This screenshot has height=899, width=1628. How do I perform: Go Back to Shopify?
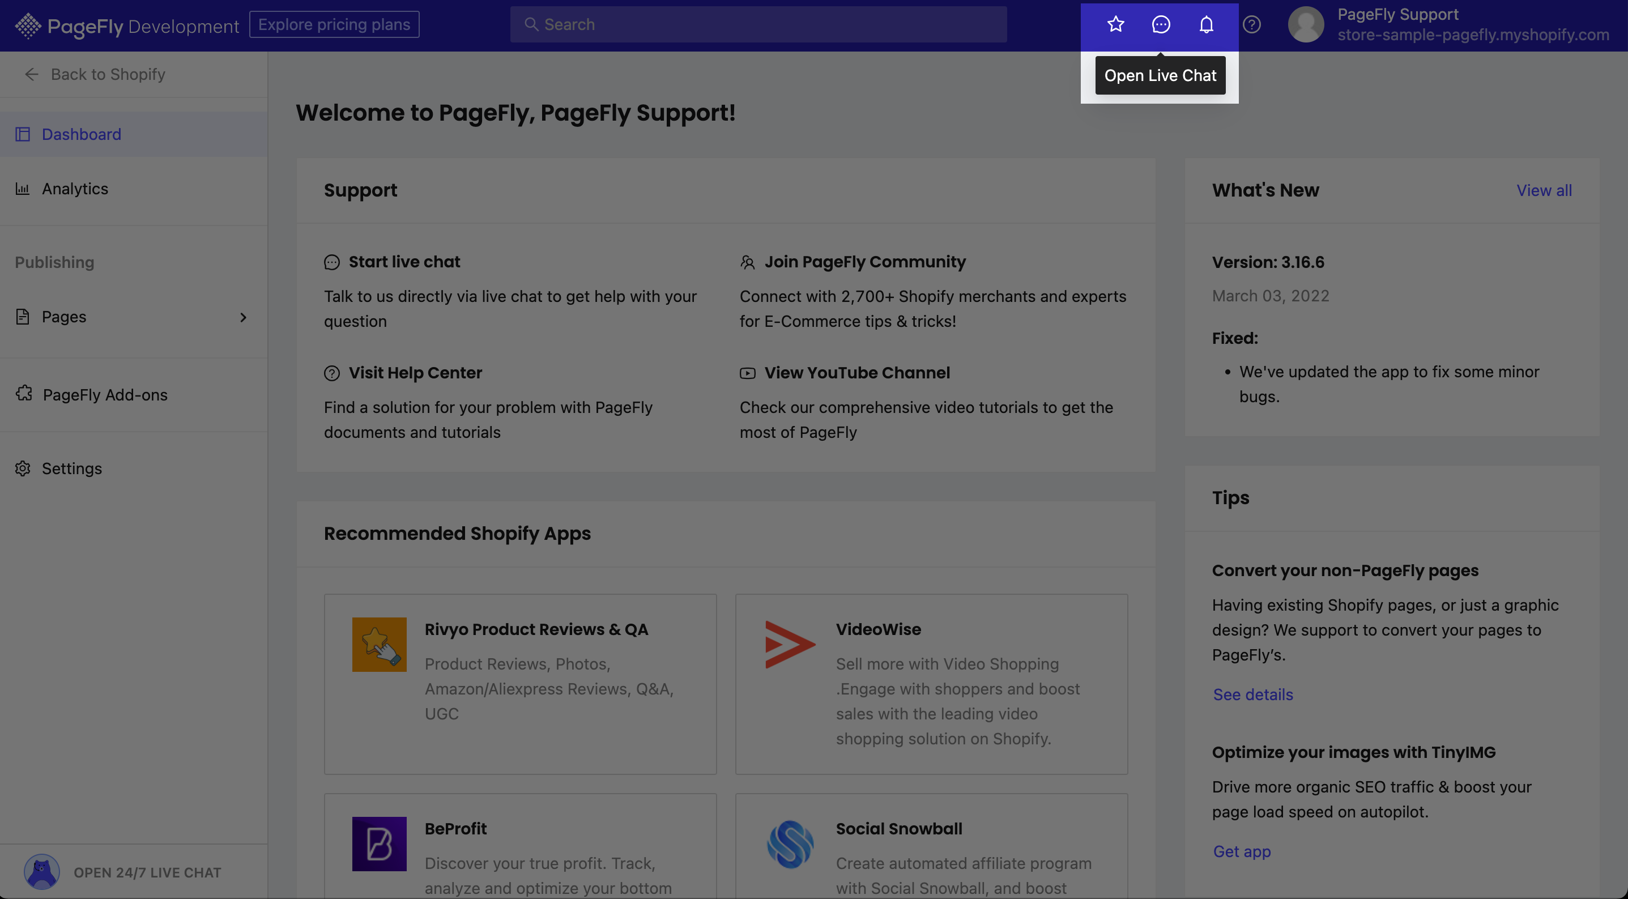[x=95, y=74]
